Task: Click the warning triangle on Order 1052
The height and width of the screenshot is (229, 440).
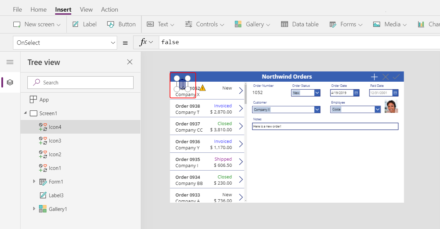Action: pyautogui.click(x=203, y=88)
